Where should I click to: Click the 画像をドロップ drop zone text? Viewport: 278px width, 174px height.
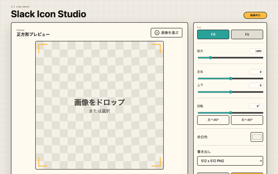click(x=99, y=102)
